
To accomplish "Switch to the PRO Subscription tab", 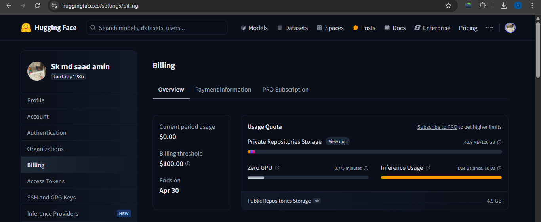I will point(285,90).
